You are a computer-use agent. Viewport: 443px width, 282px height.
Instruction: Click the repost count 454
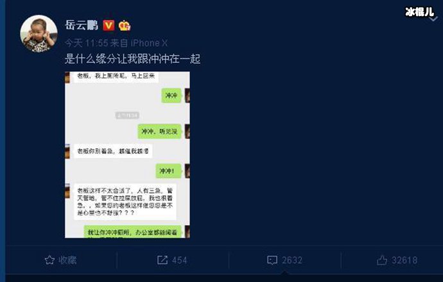(180, 260)
